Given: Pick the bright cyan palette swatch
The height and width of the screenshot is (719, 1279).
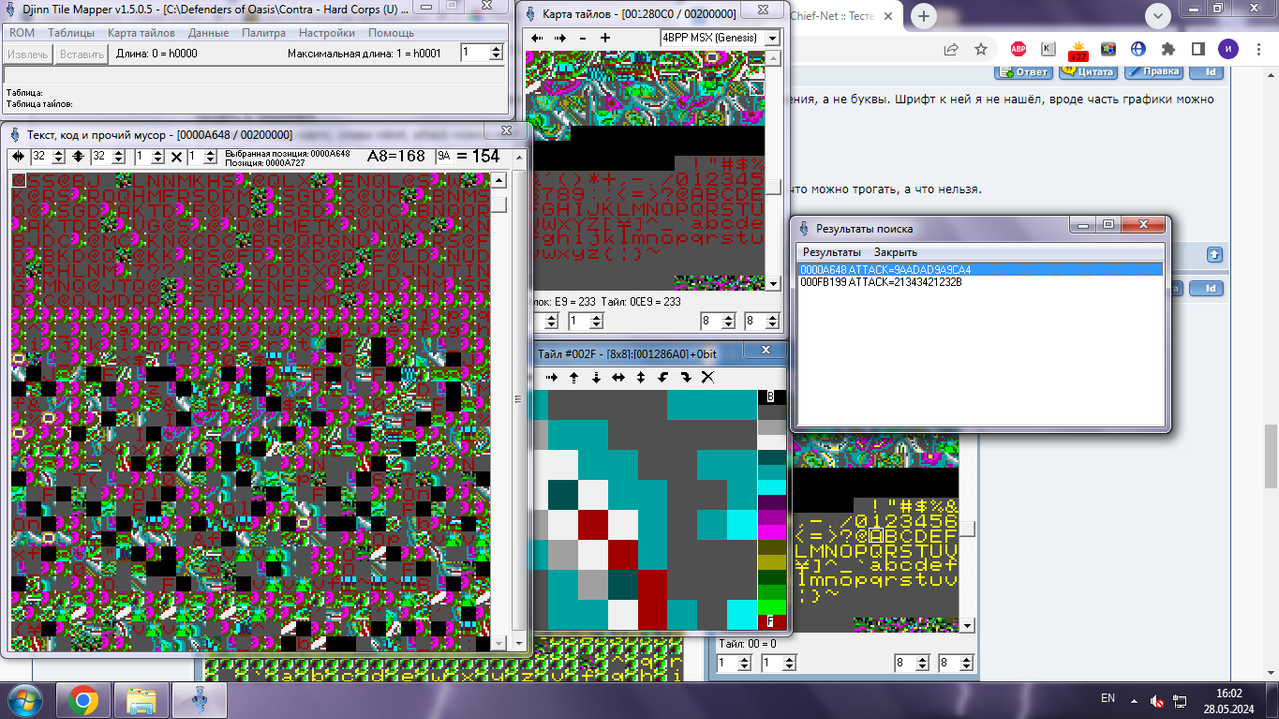Looking at the screenshot, I should click(x=772, y=487).
